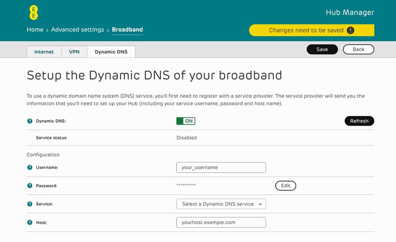Click the Back button
This screenshot has width=396, height=242.
(358, 49)
